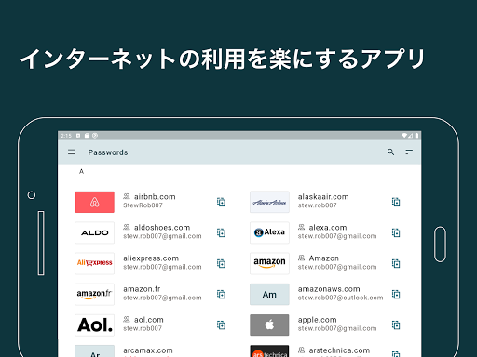Screen dimensions: 477x357
Task: Open the aol.com entry
Action: point(149,320)
